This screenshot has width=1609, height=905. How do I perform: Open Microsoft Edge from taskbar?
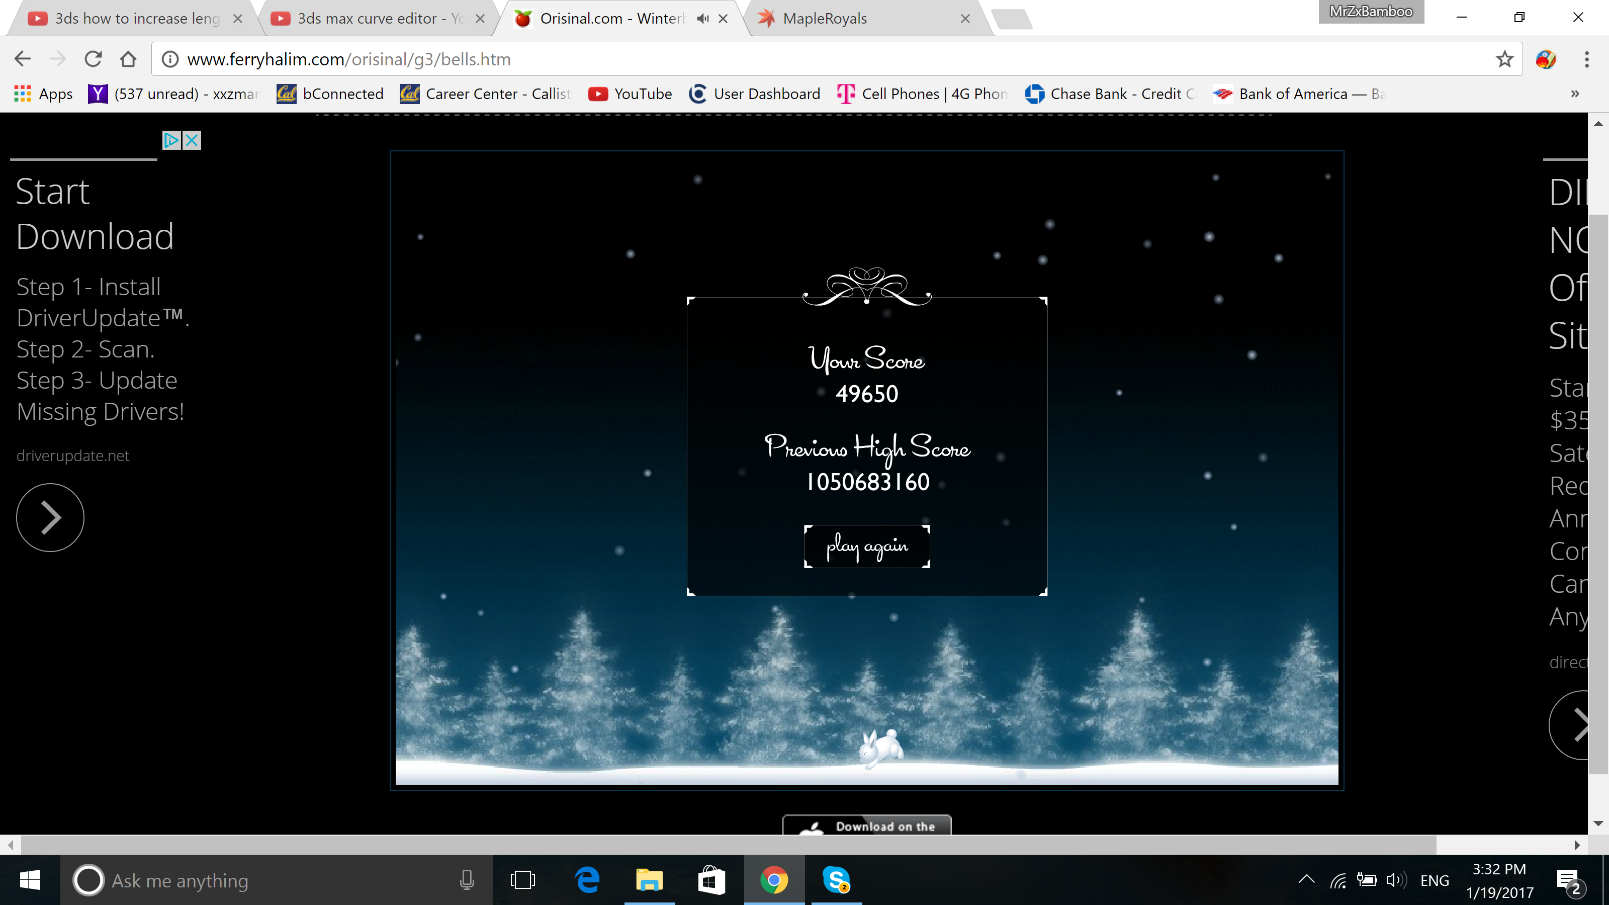coord(587,880)
